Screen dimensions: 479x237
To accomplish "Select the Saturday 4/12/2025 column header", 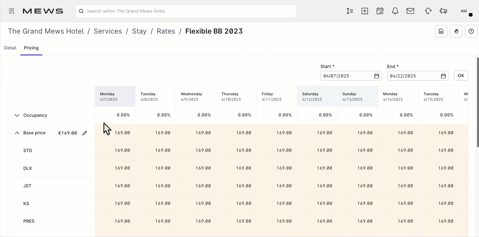I will click(317, 96).
